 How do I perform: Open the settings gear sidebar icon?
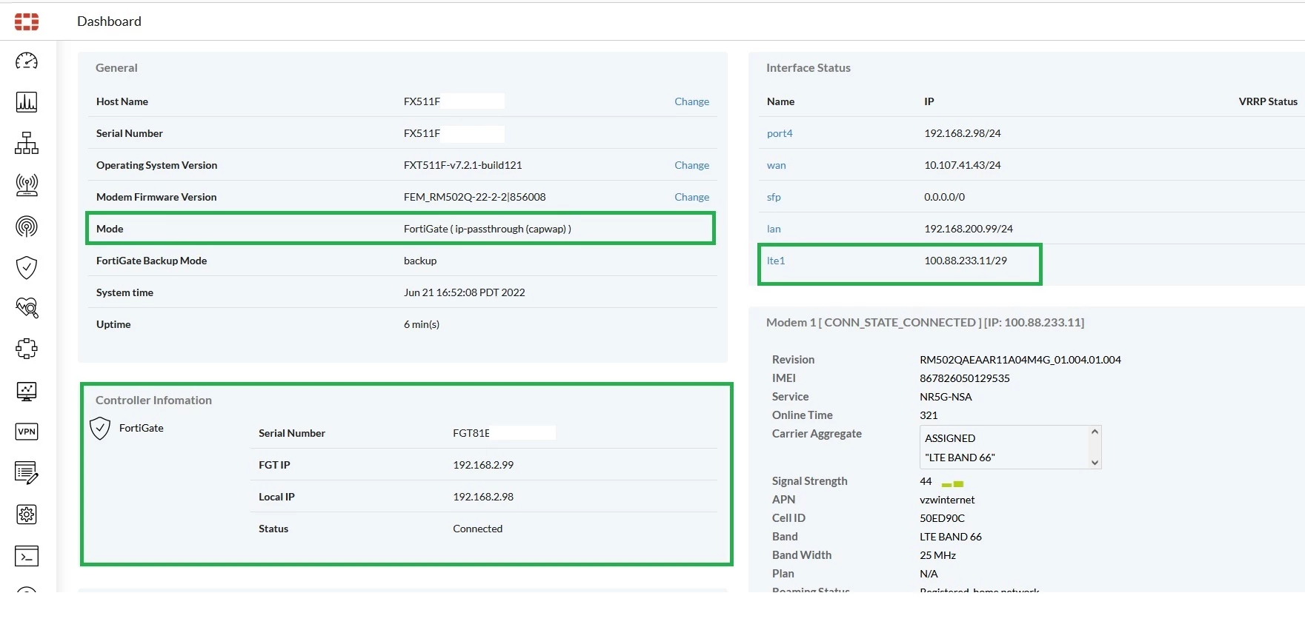(27, 515)
